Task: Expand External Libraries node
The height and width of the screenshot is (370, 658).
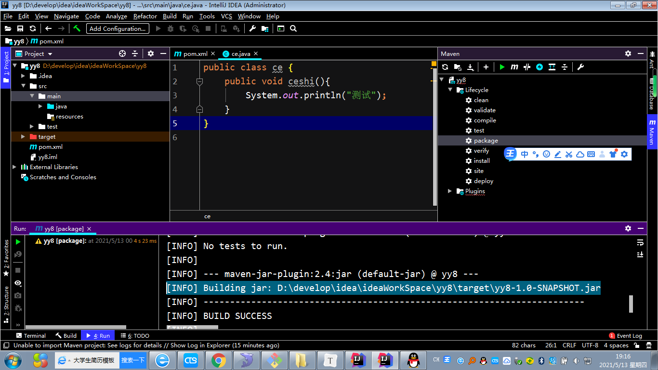Action: tap(14, 167)
